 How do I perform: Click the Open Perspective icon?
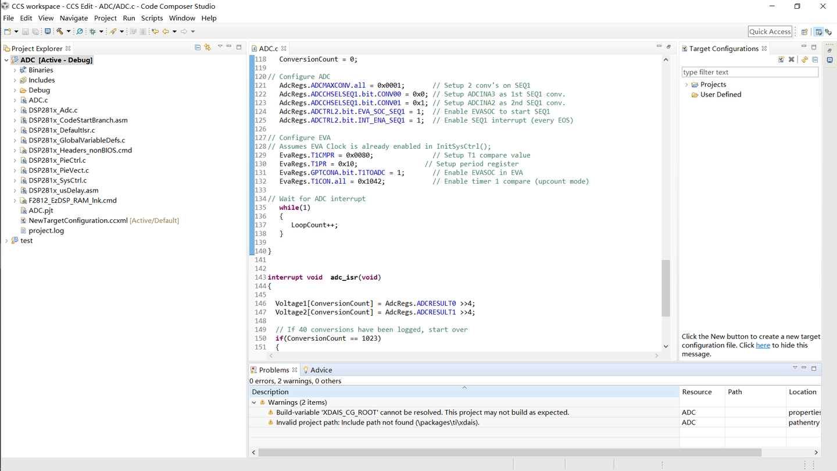(804, 32)
